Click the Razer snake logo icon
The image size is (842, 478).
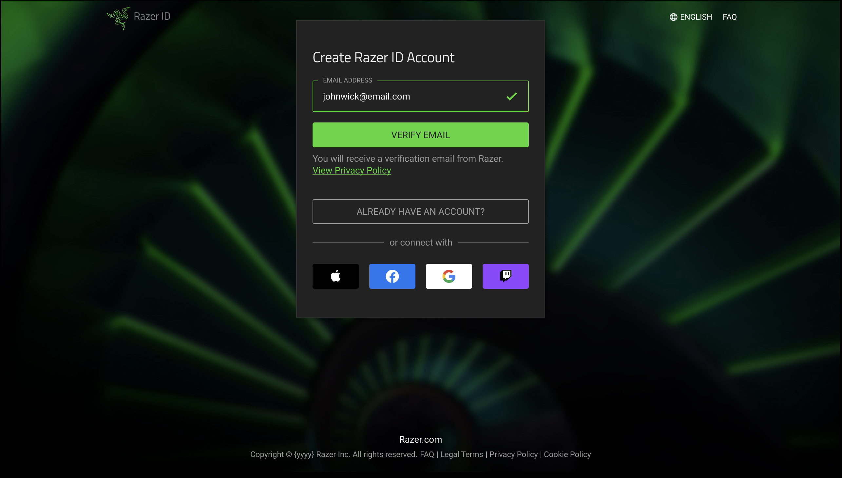[x=118, y=18]
